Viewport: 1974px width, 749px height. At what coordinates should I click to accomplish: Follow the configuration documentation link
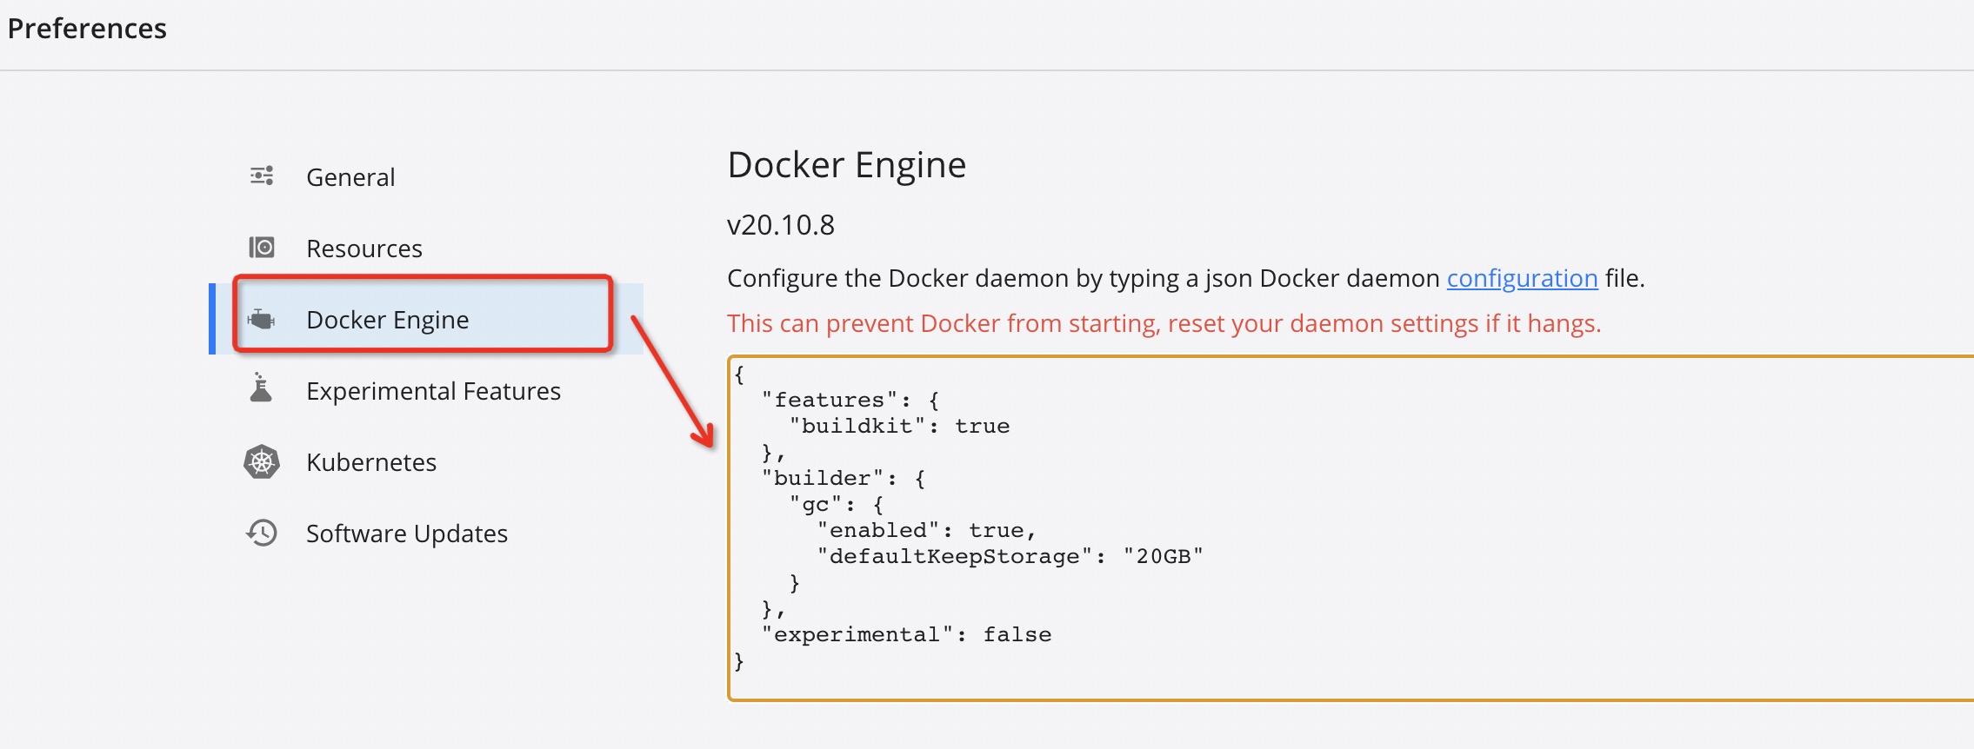[x=1522, y=278]
